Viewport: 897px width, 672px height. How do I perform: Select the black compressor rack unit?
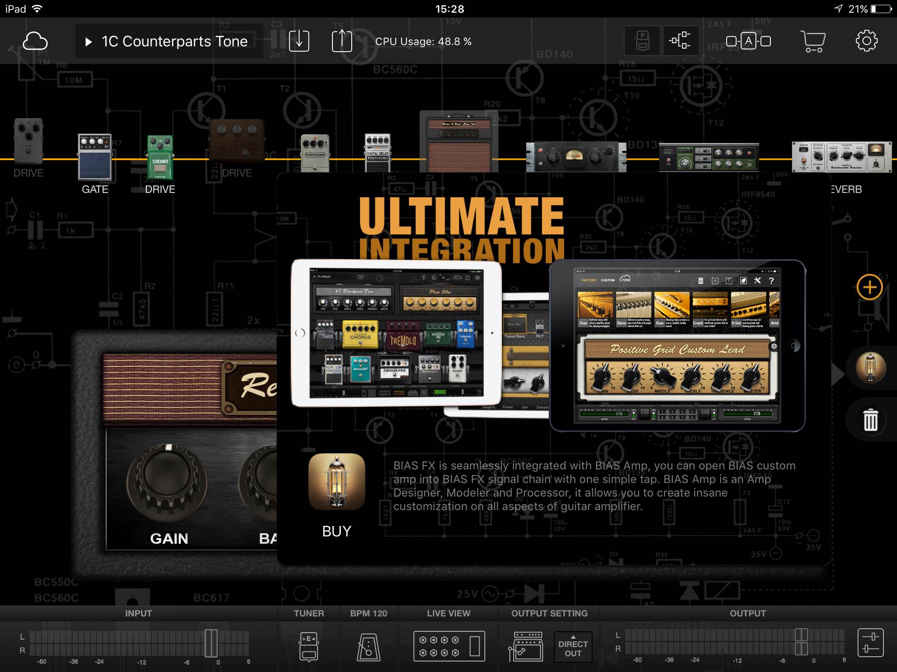tap(576, 157)
